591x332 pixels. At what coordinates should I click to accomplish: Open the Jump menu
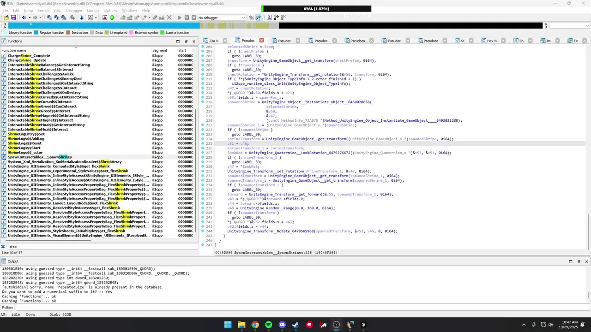(28, 10)
